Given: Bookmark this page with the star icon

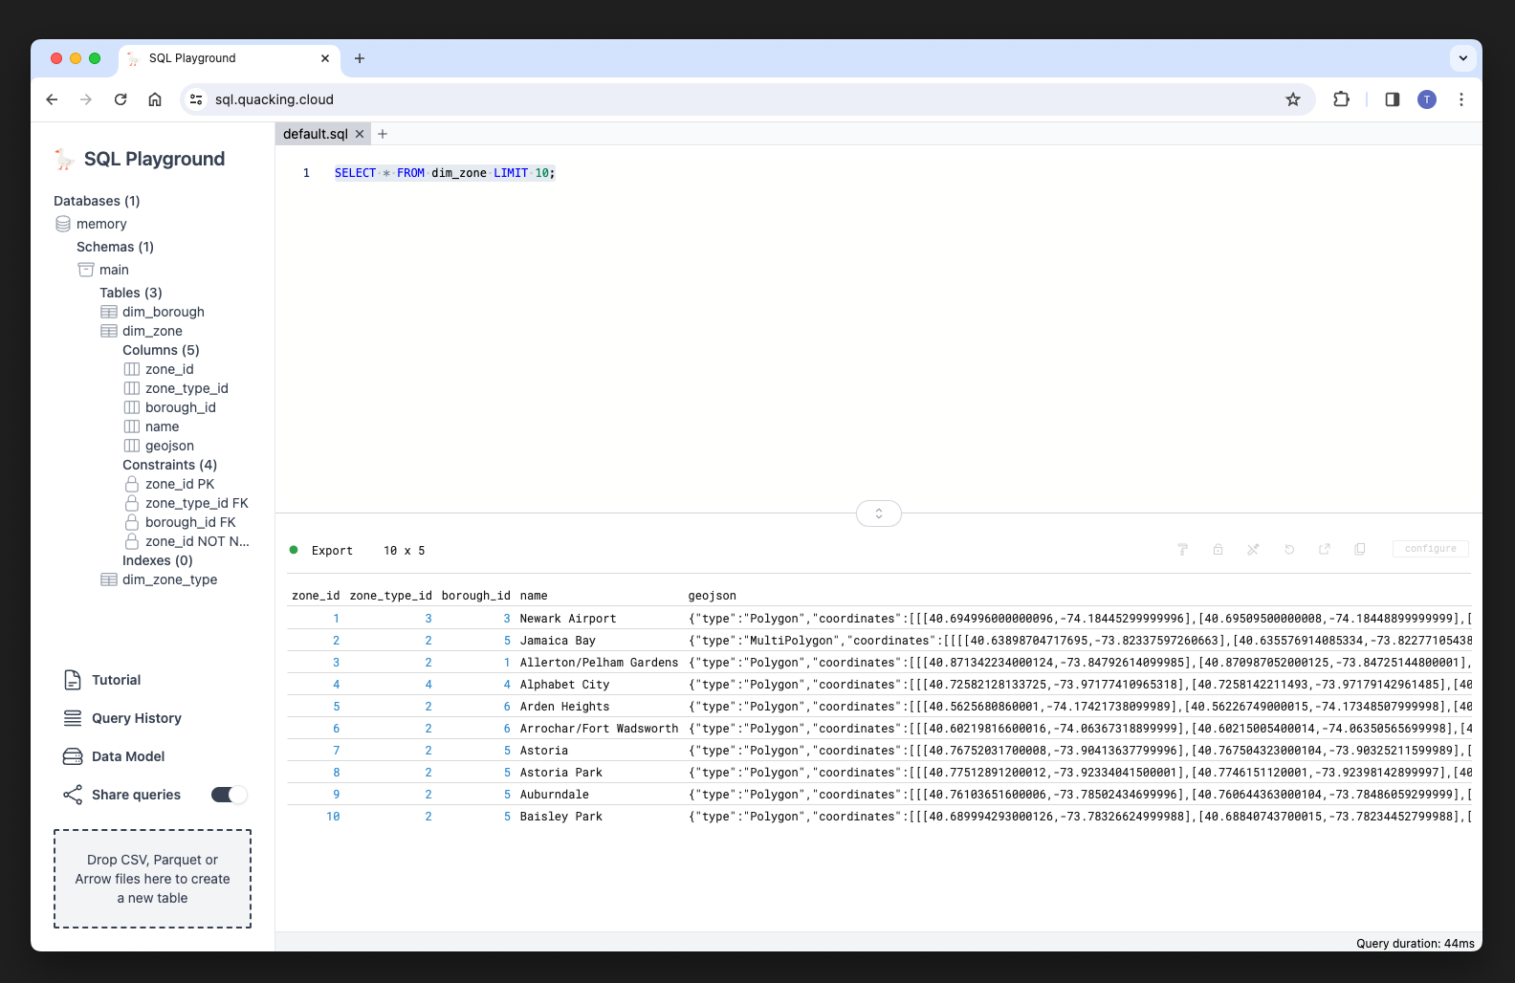Looking at the screenshot, I should (1293, 99).
